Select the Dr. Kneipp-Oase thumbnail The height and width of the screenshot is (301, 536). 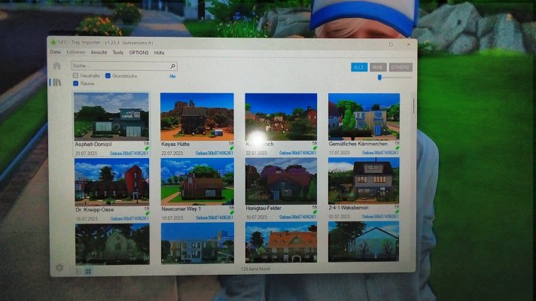111,181
